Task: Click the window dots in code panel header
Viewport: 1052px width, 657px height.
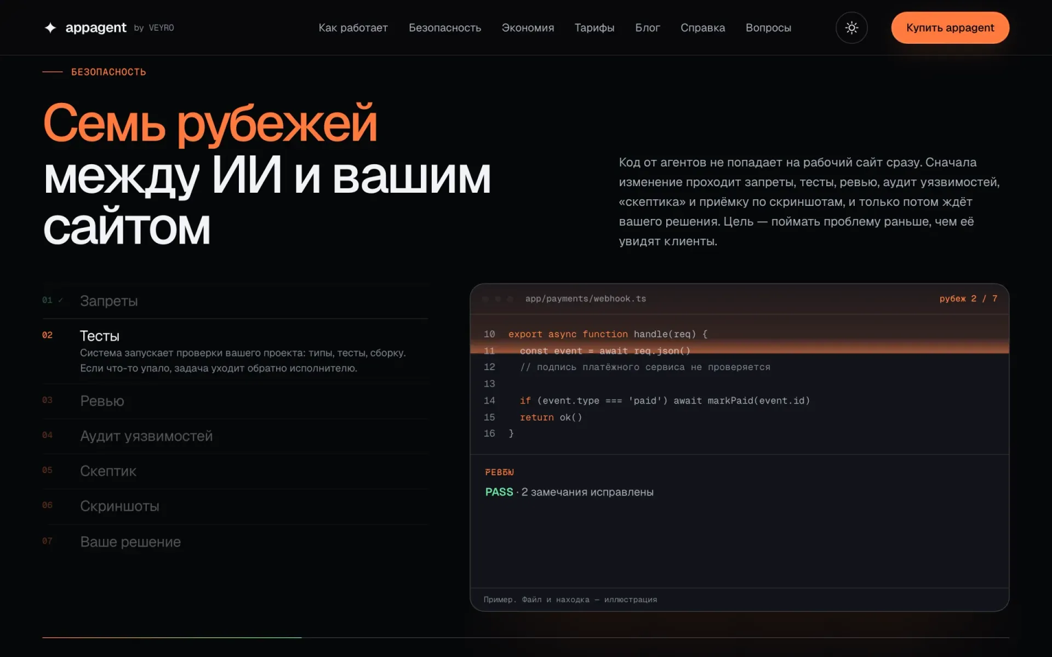Action: coord(498,299)
